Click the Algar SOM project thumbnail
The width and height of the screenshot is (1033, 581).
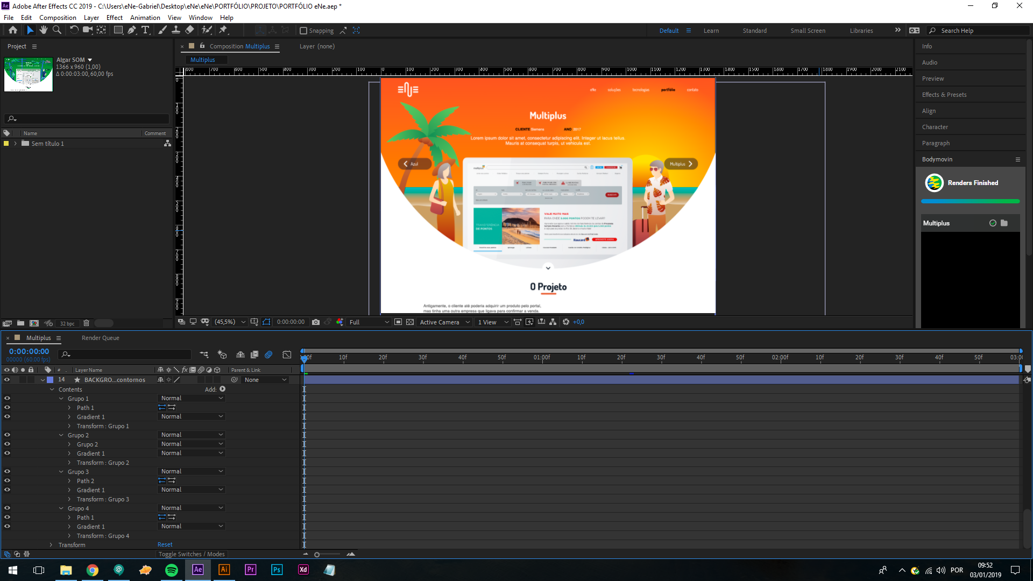[29, 74]
